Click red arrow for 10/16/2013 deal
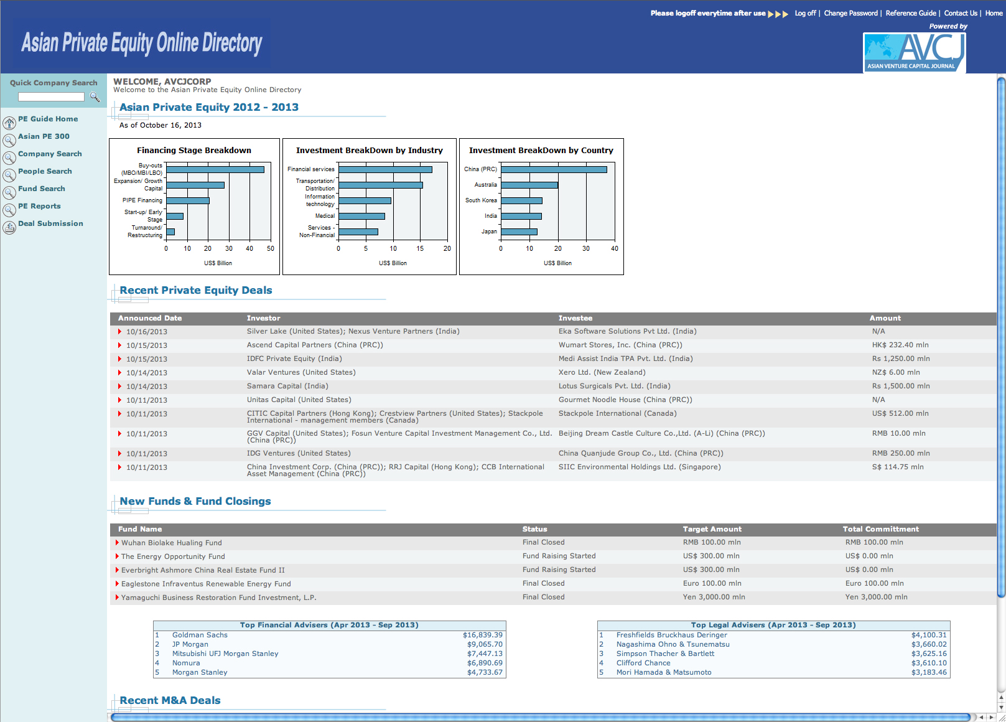The image size is (1006, 722). tap(119, 332)
